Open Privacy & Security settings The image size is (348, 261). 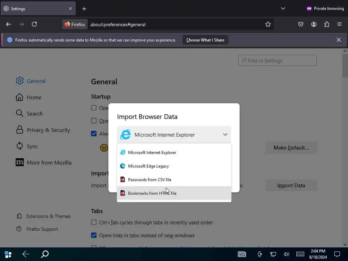43,130
